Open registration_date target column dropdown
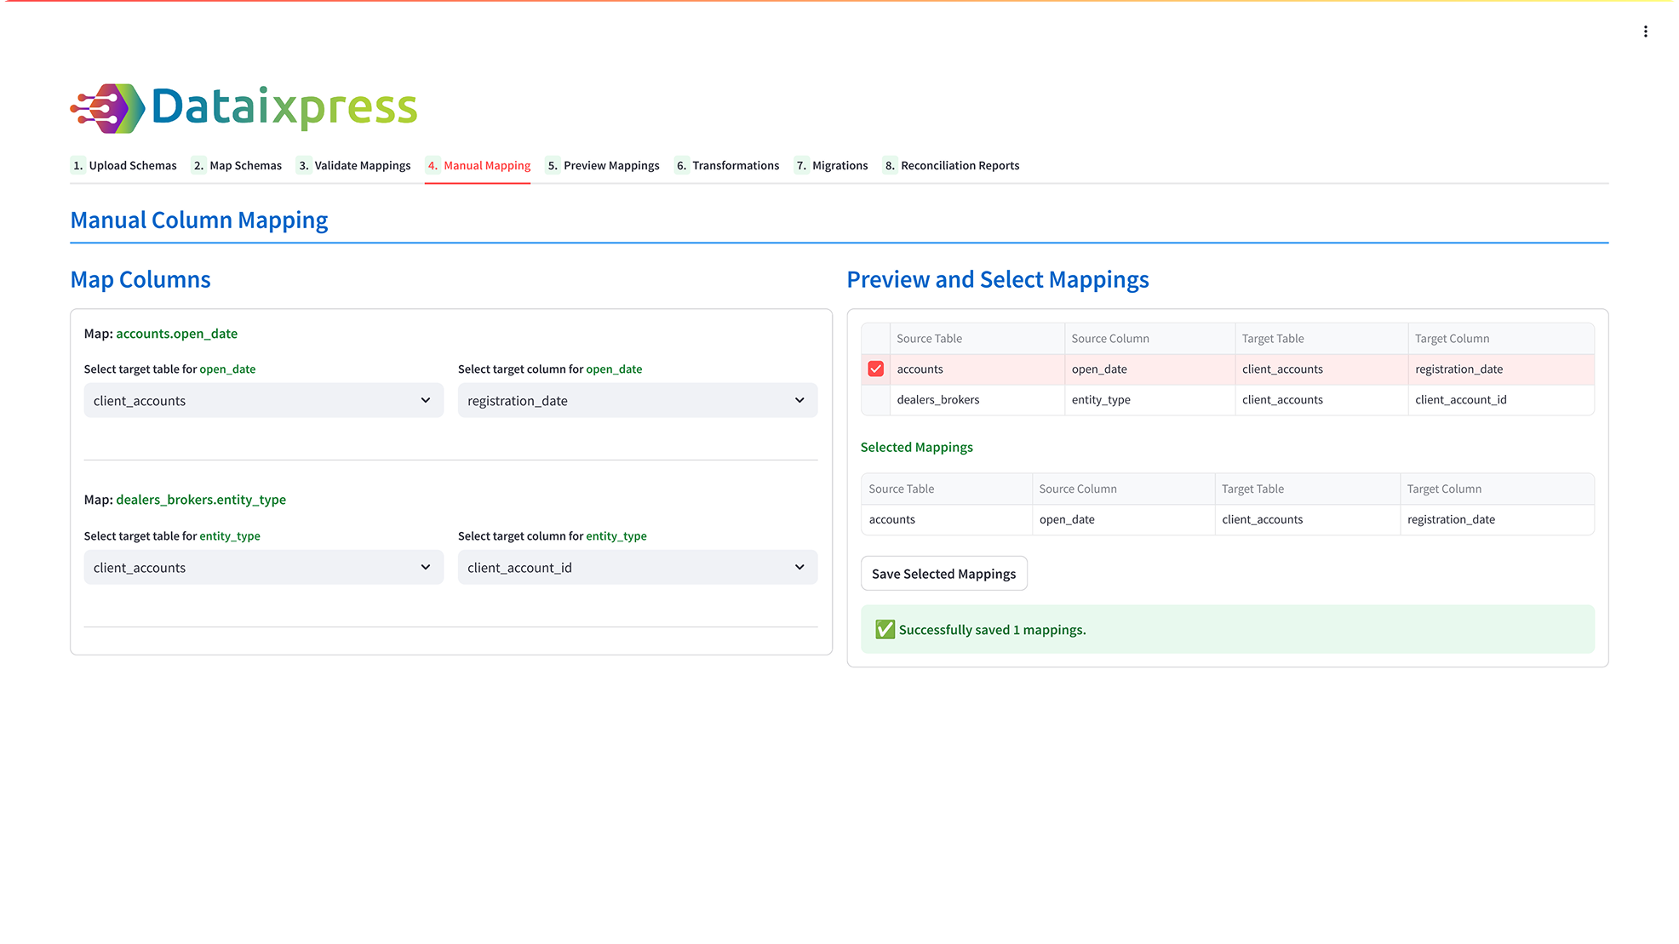Screen dimensions: 1679x944 tap(637, 400)
